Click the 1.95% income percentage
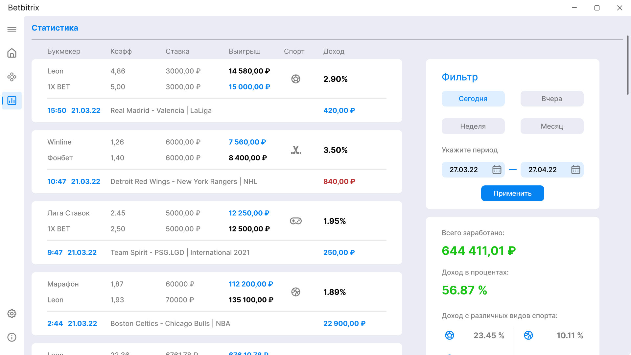Image resolution: width=631 pixels, height=355 pixels. click(x=335, y=221)
